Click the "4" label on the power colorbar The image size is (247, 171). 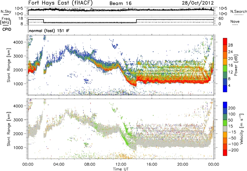[229, 85]
